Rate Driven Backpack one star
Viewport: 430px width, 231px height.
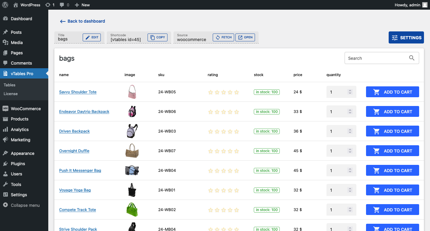point(211,132)
